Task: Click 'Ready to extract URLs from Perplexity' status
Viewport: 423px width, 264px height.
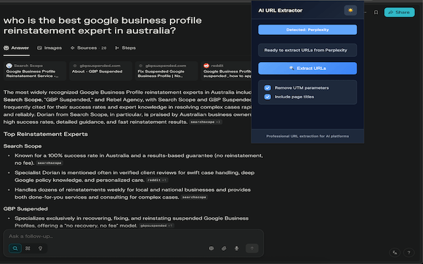Action: click(307, 50)
